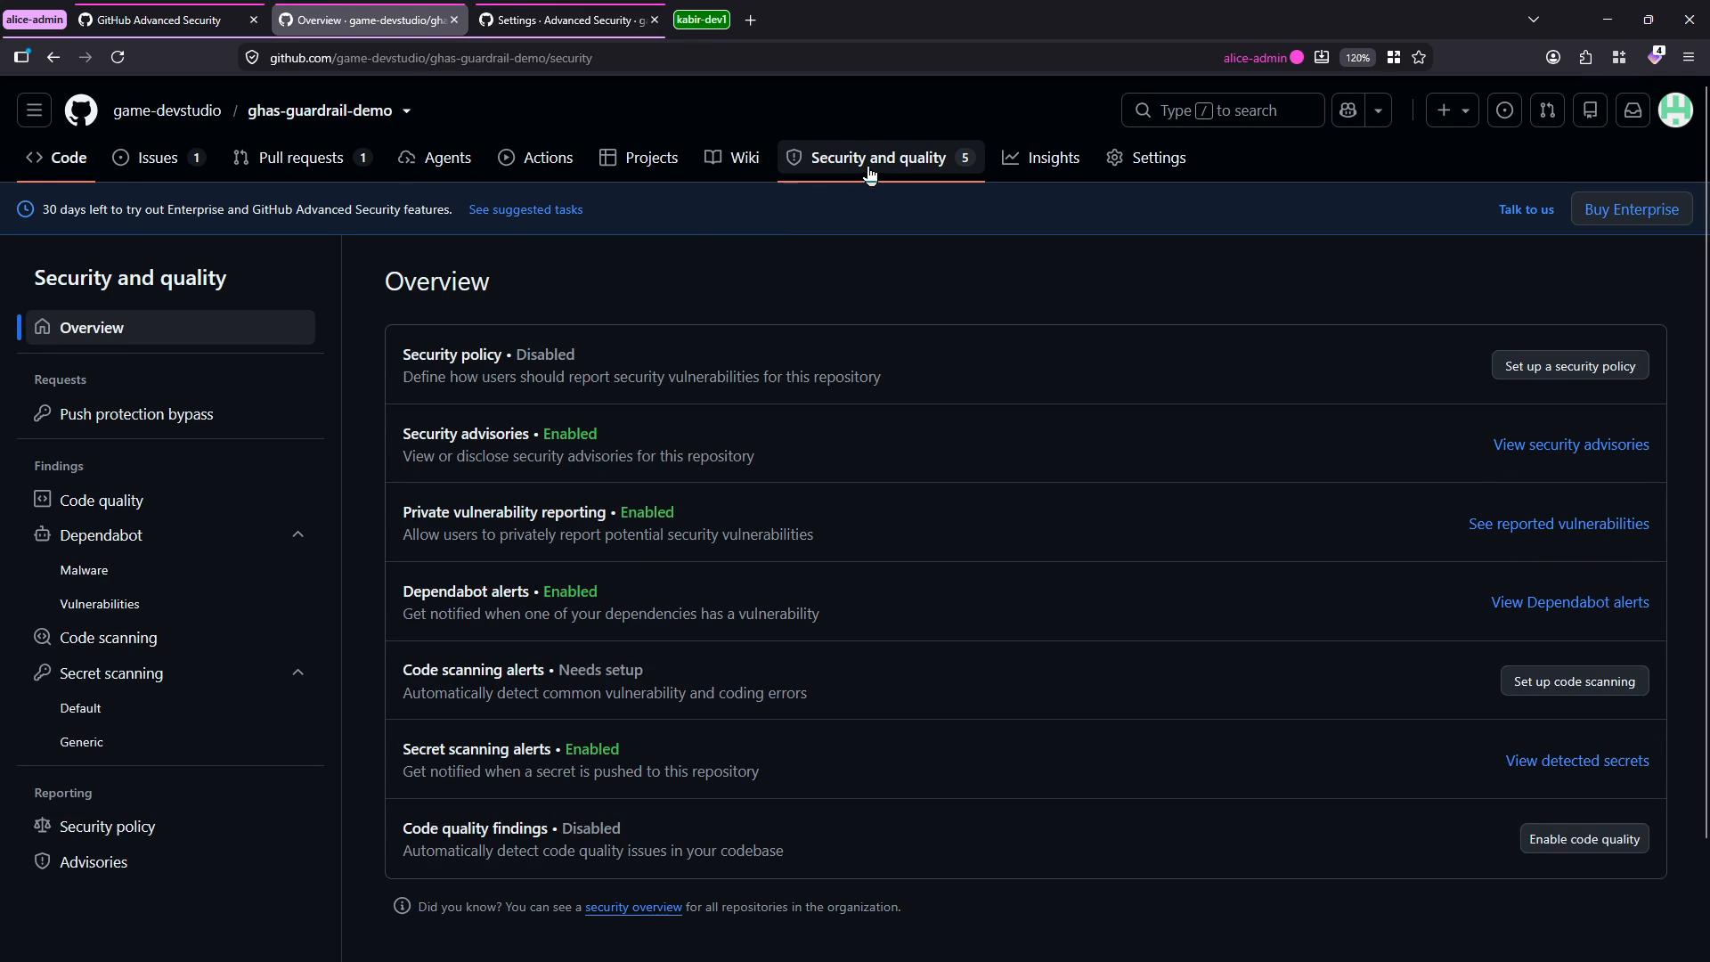The image size is (1710, 962).
Task: Open See suggested tasks link
Action: pos(525,209)
